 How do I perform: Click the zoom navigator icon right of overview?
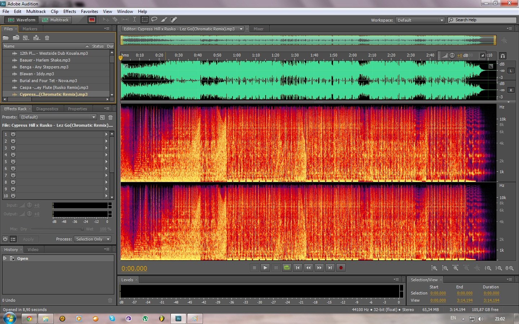click(504, 41)
